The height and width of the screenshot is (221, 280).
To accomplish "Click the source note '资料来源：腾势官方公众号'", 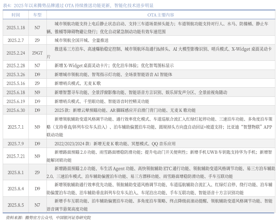I will coord(29,218).
